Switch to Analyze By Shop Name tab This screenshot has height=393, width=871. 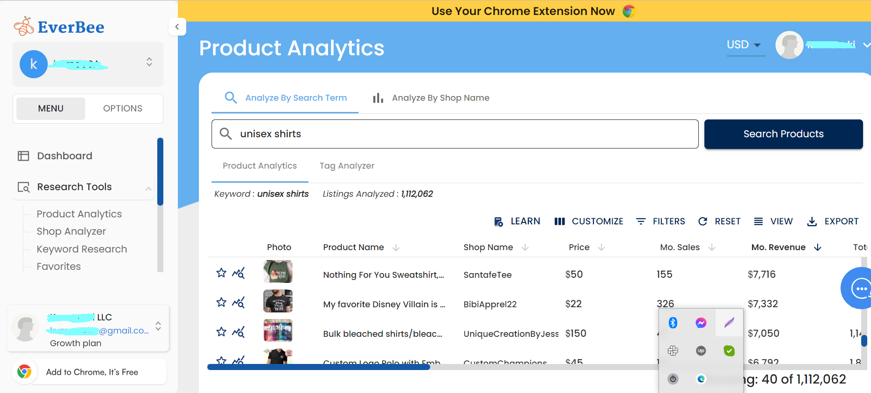[x=431, y=98]
